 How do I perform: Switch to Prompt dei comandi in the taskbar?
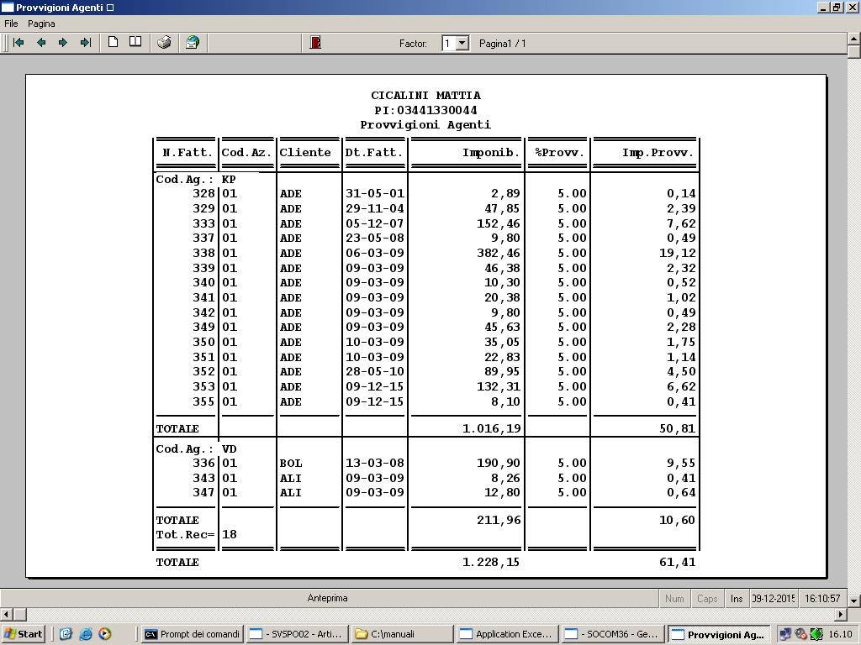point(193,634)
